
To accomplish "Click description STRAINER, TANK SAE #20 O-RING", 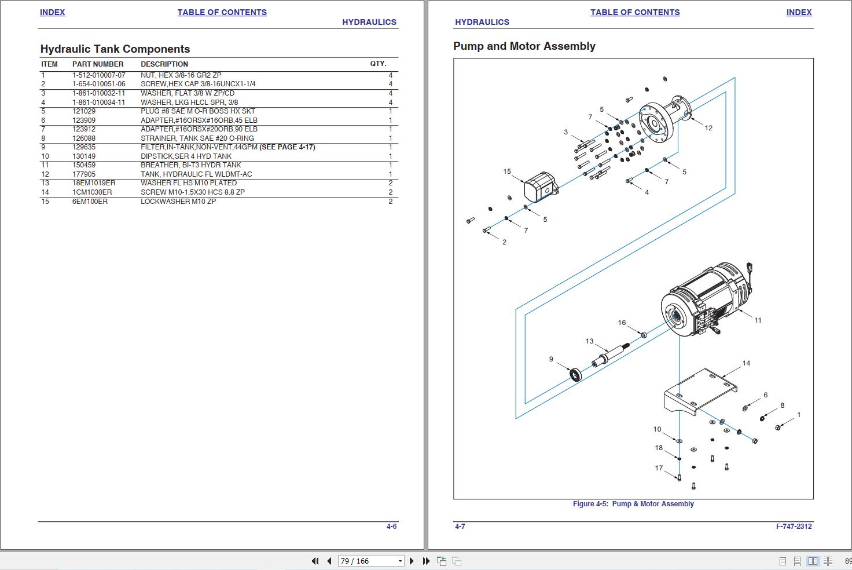I will 197,138.
